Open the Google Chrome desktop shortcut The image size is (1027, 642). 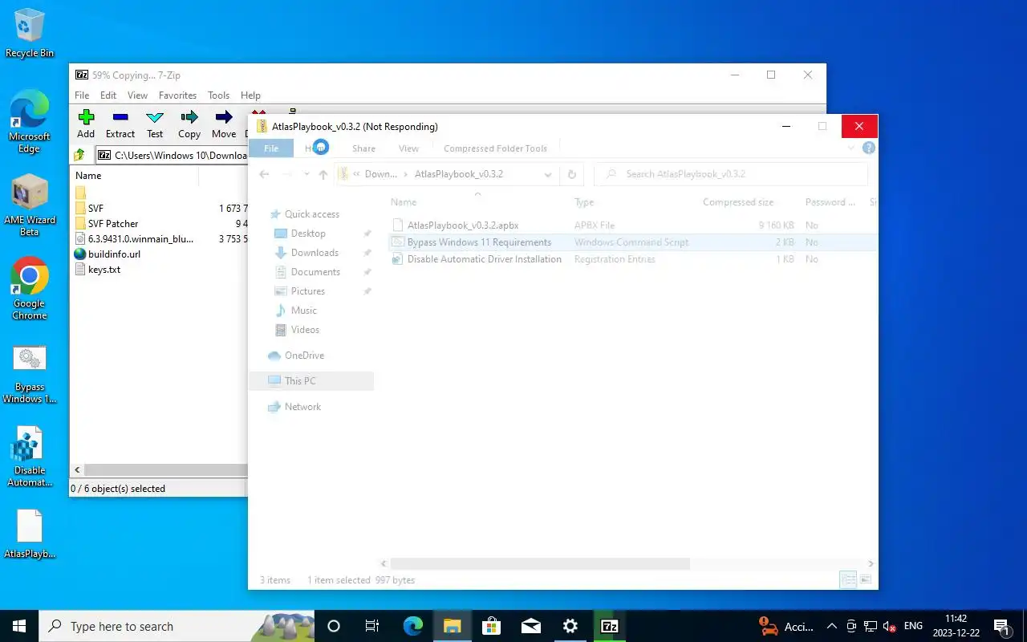30,289
